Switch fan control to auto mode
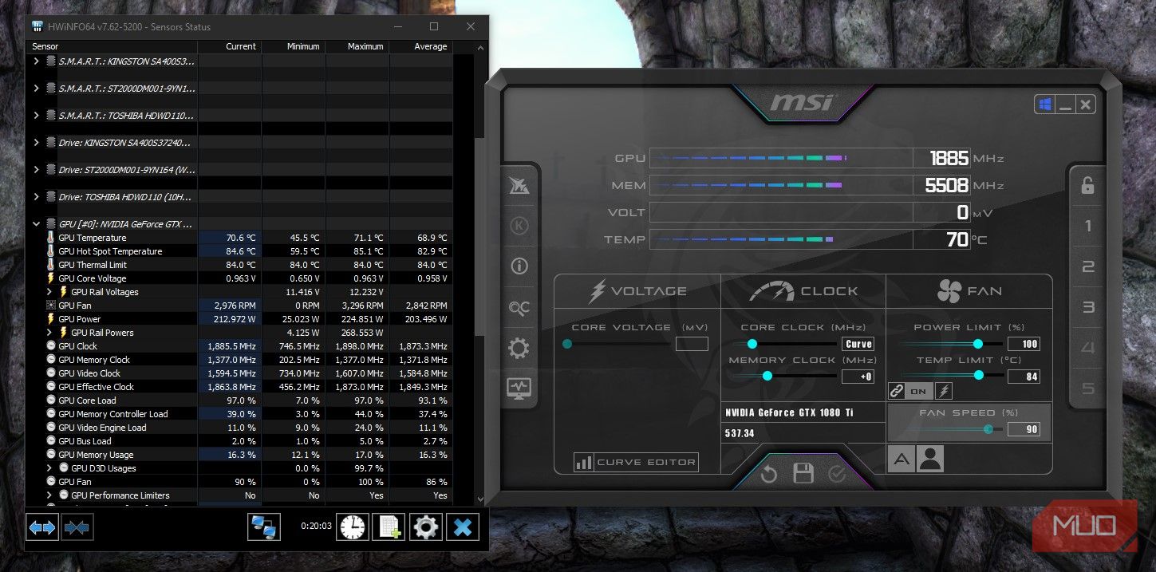Screen dimensions: 1156x572 click(x=901, y=459)
